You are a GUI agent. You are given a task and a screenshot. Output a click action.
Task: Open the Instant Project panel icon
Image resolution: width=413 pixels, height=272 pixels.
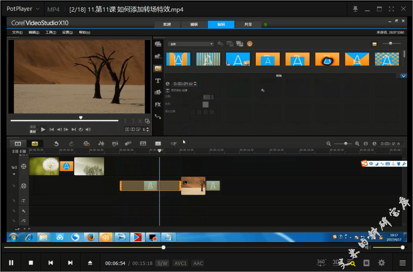158,56
